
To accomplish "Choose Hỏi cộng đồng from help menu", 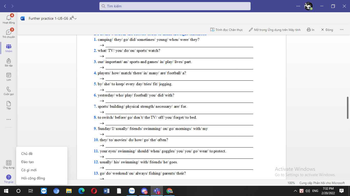I will [x=33, y=178].
